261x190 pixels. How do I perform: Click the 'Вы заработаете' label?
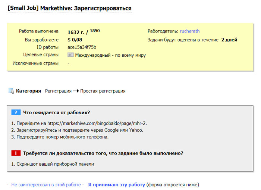pos(42,40)
